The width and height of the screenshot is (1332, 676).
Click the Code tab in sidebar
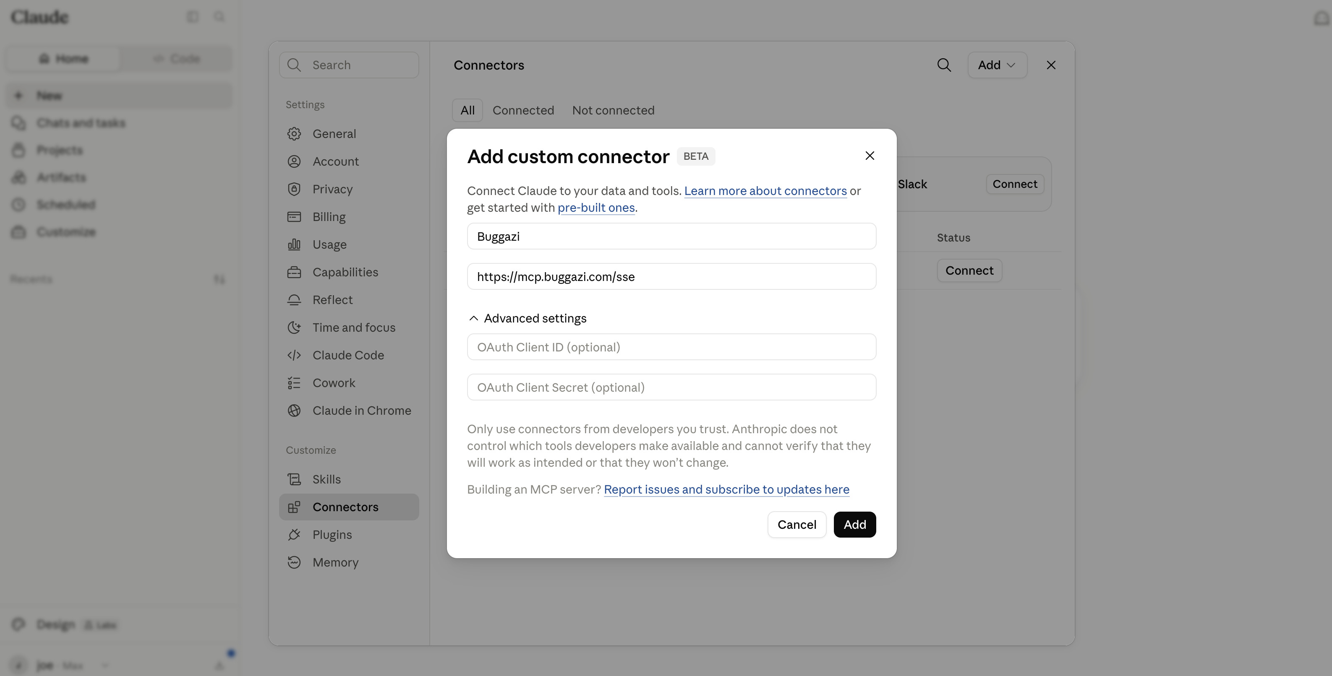pos(177,59)
